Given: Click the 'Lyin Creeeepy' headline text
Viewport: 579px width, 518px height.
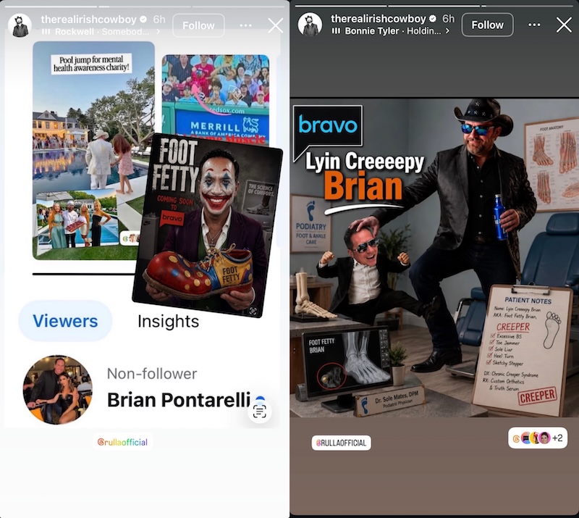Looking at the screenshot, I should point(365,163).
